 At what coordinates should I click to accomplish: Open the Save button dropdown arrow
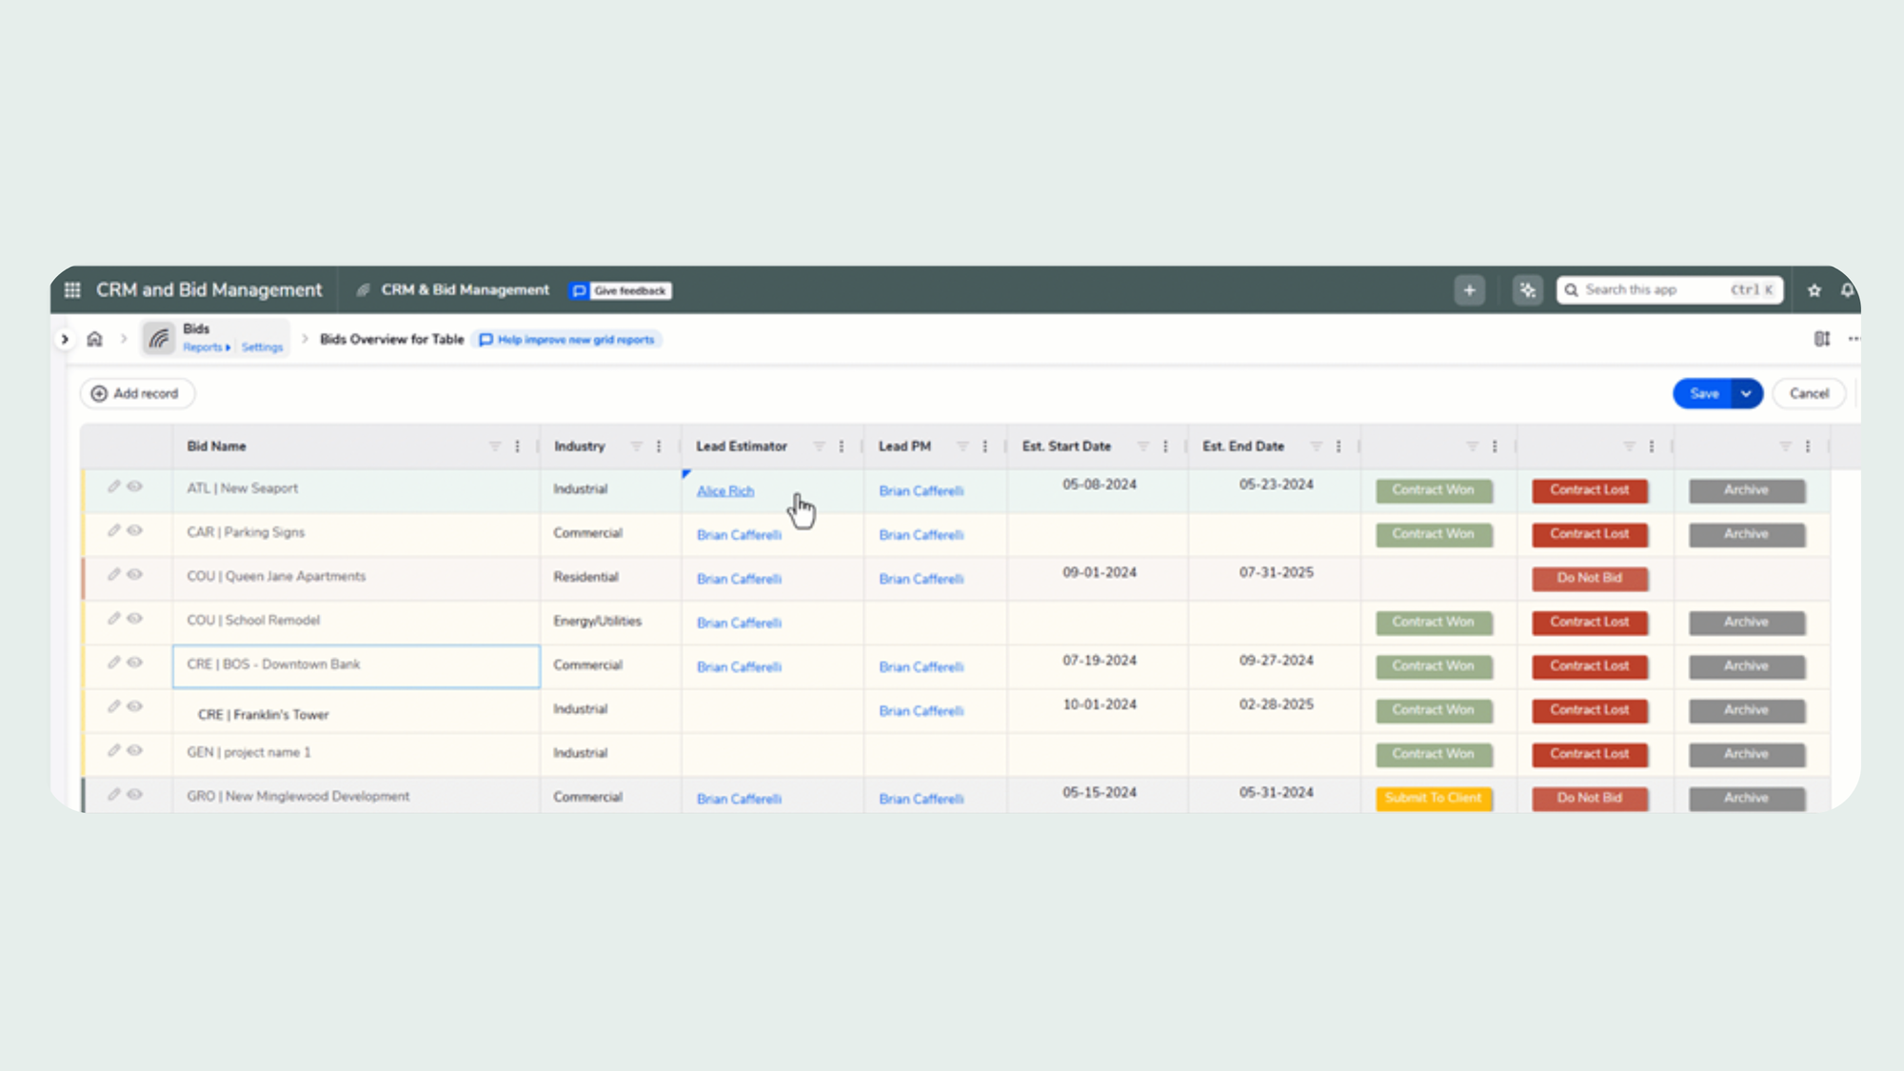[x=1746, y=393]
